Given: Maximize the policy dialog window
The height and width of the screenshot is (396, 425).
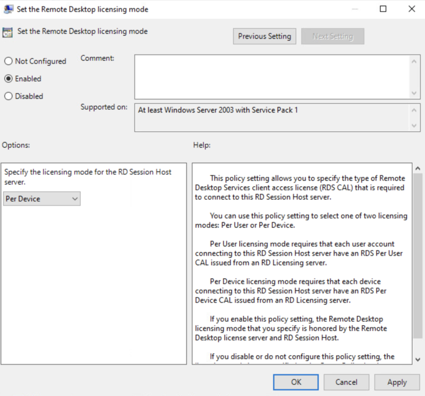Looking at the screenshot, I should 383,9.
